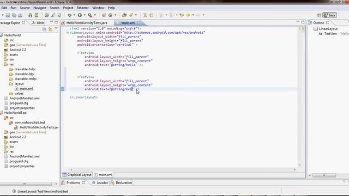Image resolution: width=349 pixels, height=196 pixels.
Task: Click the green Run button icon
Action: click(80, 15)
